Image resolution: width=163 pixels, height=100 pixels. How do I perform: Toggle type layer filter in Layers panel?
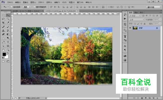[x=150, y=16]
